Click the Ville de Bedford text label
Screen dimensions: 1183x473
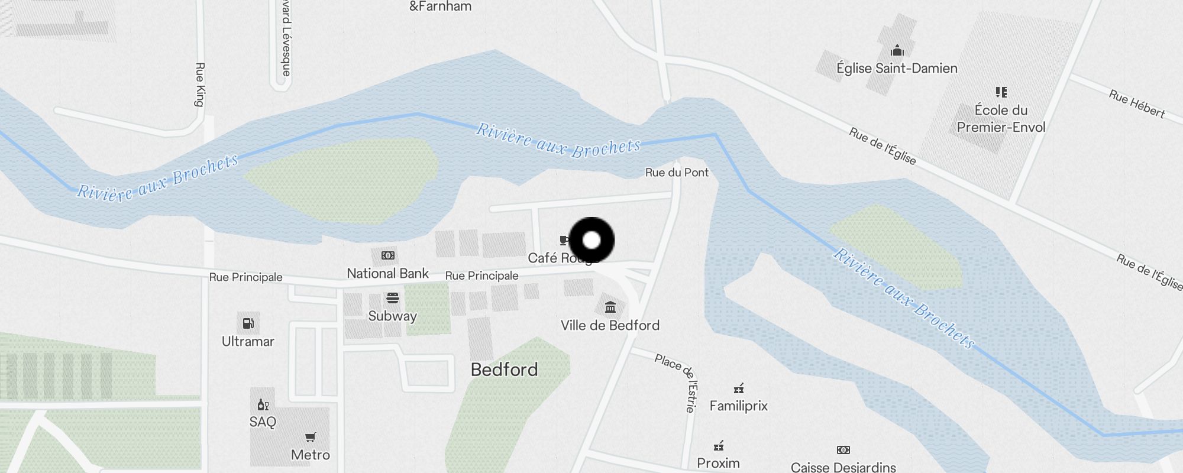click(x=610, y=325)
